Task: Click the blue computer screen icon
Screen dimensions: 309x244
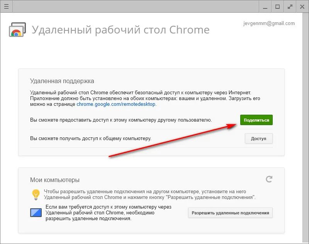Action: point(36,212)
